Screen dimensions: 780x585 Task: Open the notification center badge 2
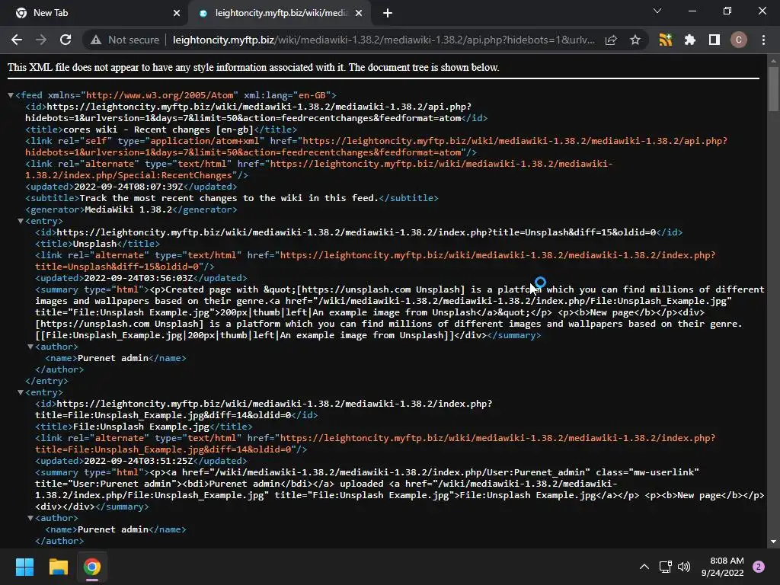759,567
